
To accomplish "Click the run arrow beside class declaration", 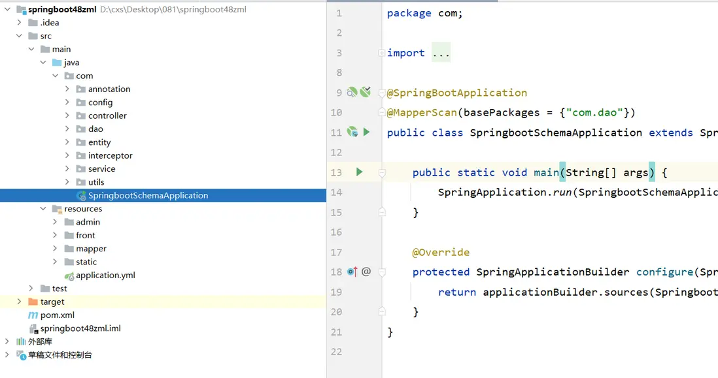I will tap(366, 133).
